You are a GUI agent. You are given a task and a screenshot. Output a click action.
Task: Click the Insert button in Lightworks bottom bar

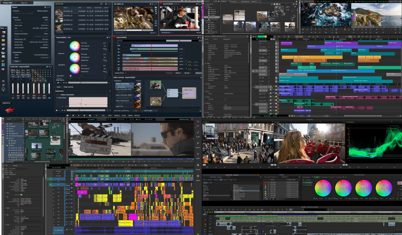[x=124, y=115]
